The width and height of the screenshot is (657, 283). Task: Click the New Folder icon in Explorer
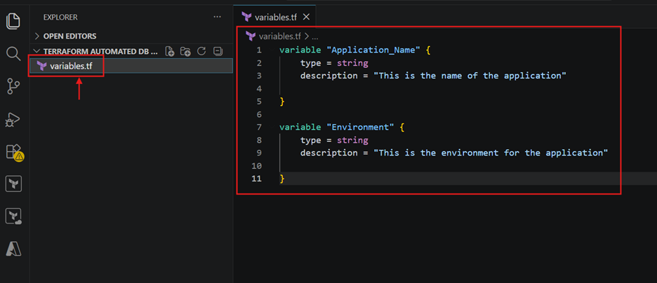(x=185, y=51)
